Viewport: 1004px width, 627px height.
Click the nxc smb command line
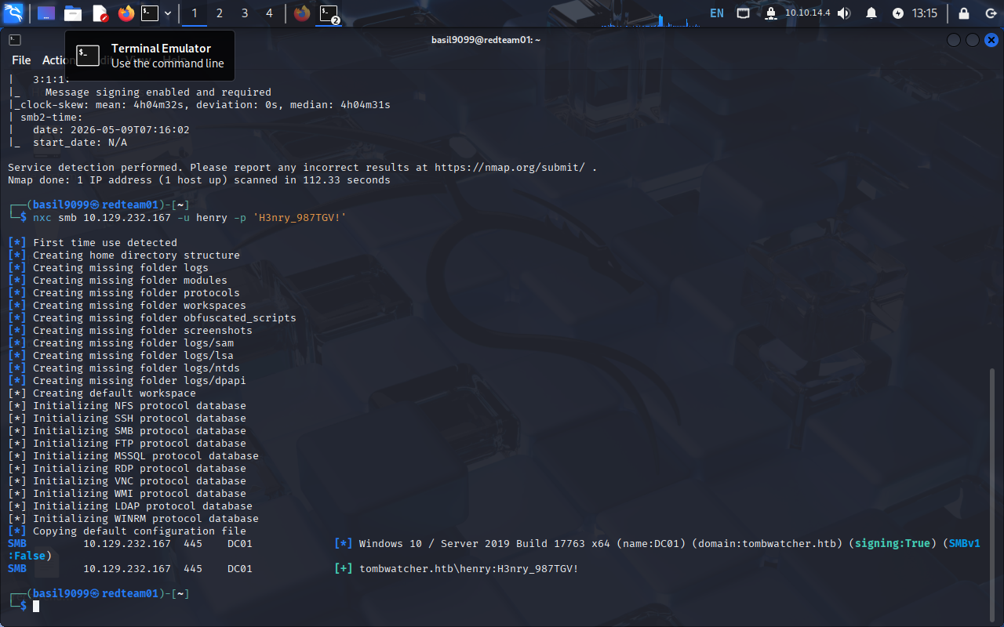coord(189,218)
